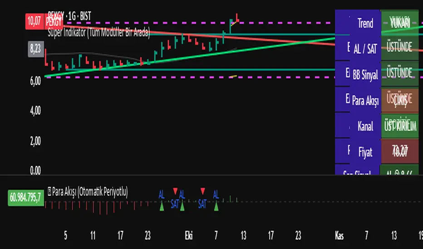The image size is (423, 249).
Task: Click the green 60.984.795,7 value label
Action: 26,198
